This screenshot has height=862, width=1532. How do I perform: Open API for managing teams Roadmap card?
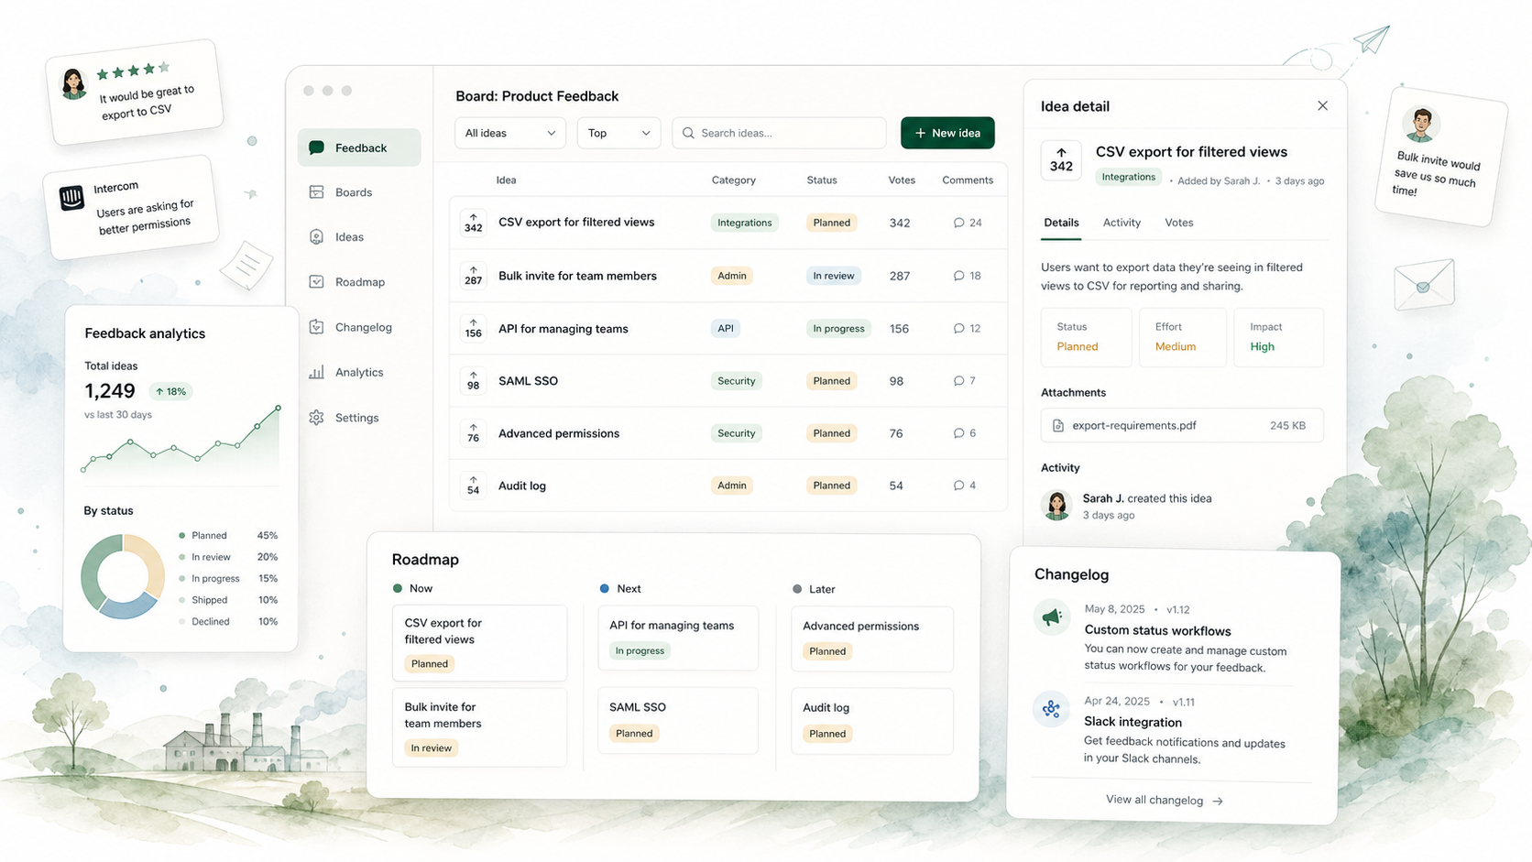click(x=678, y=638)
